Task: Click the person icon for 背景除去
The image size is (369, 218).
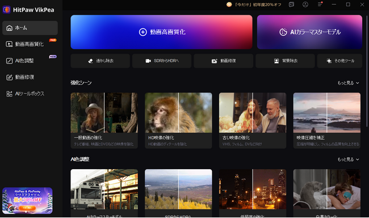Action: [x=276, y=61]
